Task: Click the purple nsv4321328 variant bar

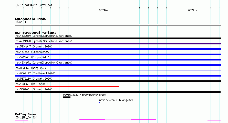Action: (x=118, y=44)
